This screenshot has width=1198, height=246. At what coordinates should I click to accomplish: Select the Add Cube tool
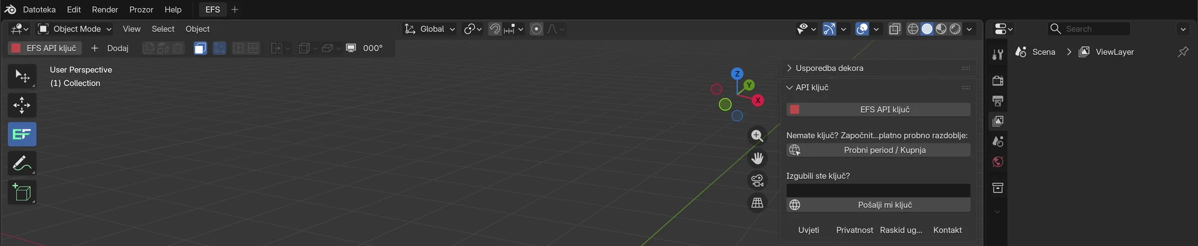[22, 192]
